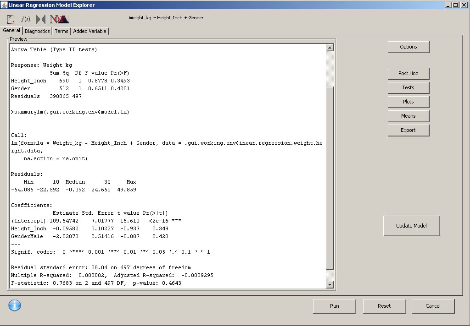Click the Update Model button
Viewport: 470px width, 326px height.
pos(411,226)
